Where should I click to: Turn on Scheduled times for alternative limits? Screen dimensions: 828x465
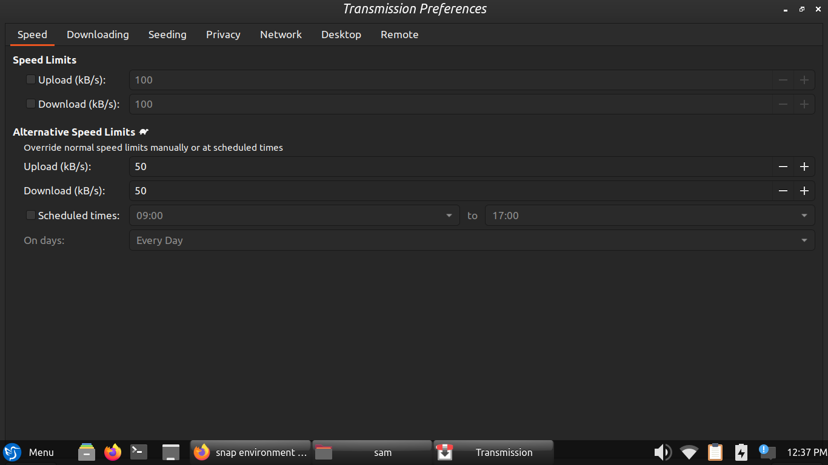coord(30,215)
